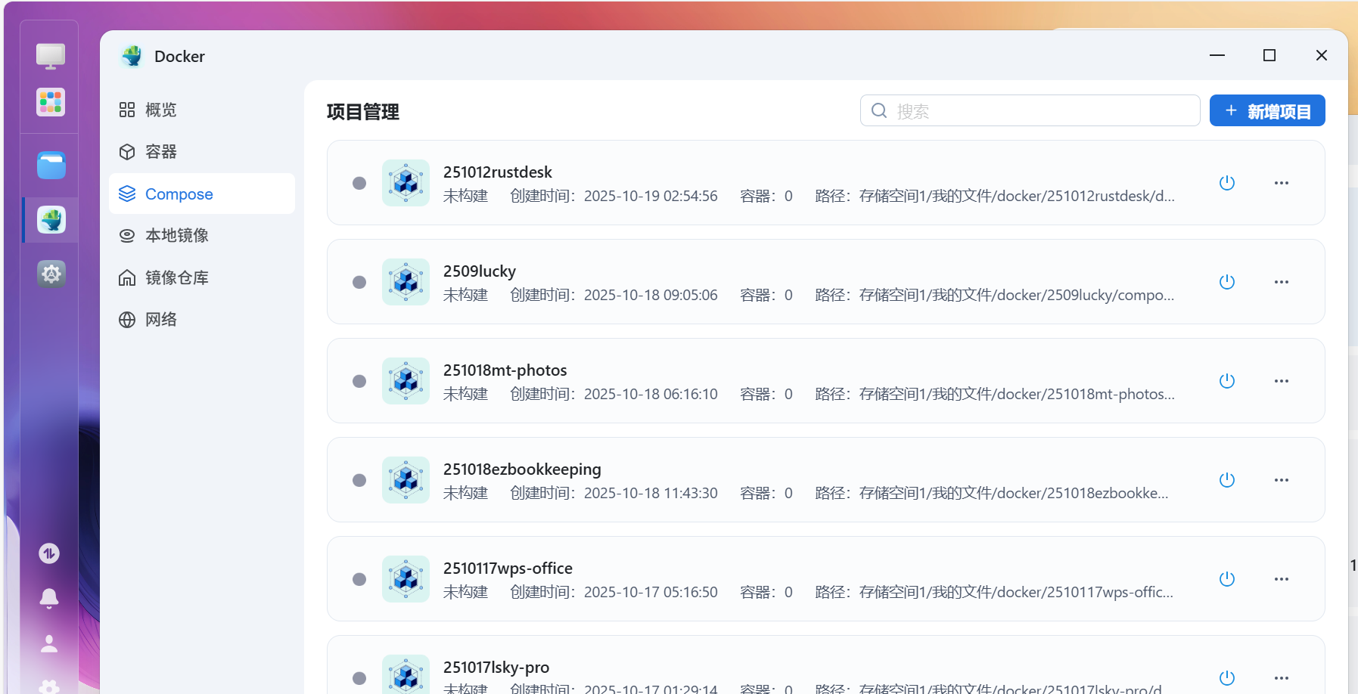
Task: Select the Docker app icon in the dock
Action: click(x=51, y=220)
